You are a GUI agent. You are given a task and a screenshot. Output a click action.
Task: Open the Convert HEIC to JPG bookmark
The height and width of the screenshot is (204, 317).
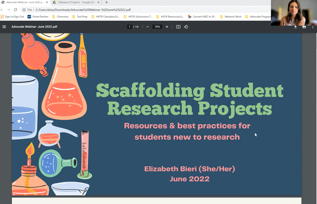coord(201,16)
